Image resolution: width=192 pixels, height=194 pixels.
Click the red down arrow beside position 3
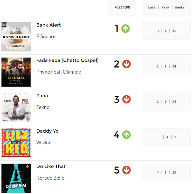[x=126, y=99]
